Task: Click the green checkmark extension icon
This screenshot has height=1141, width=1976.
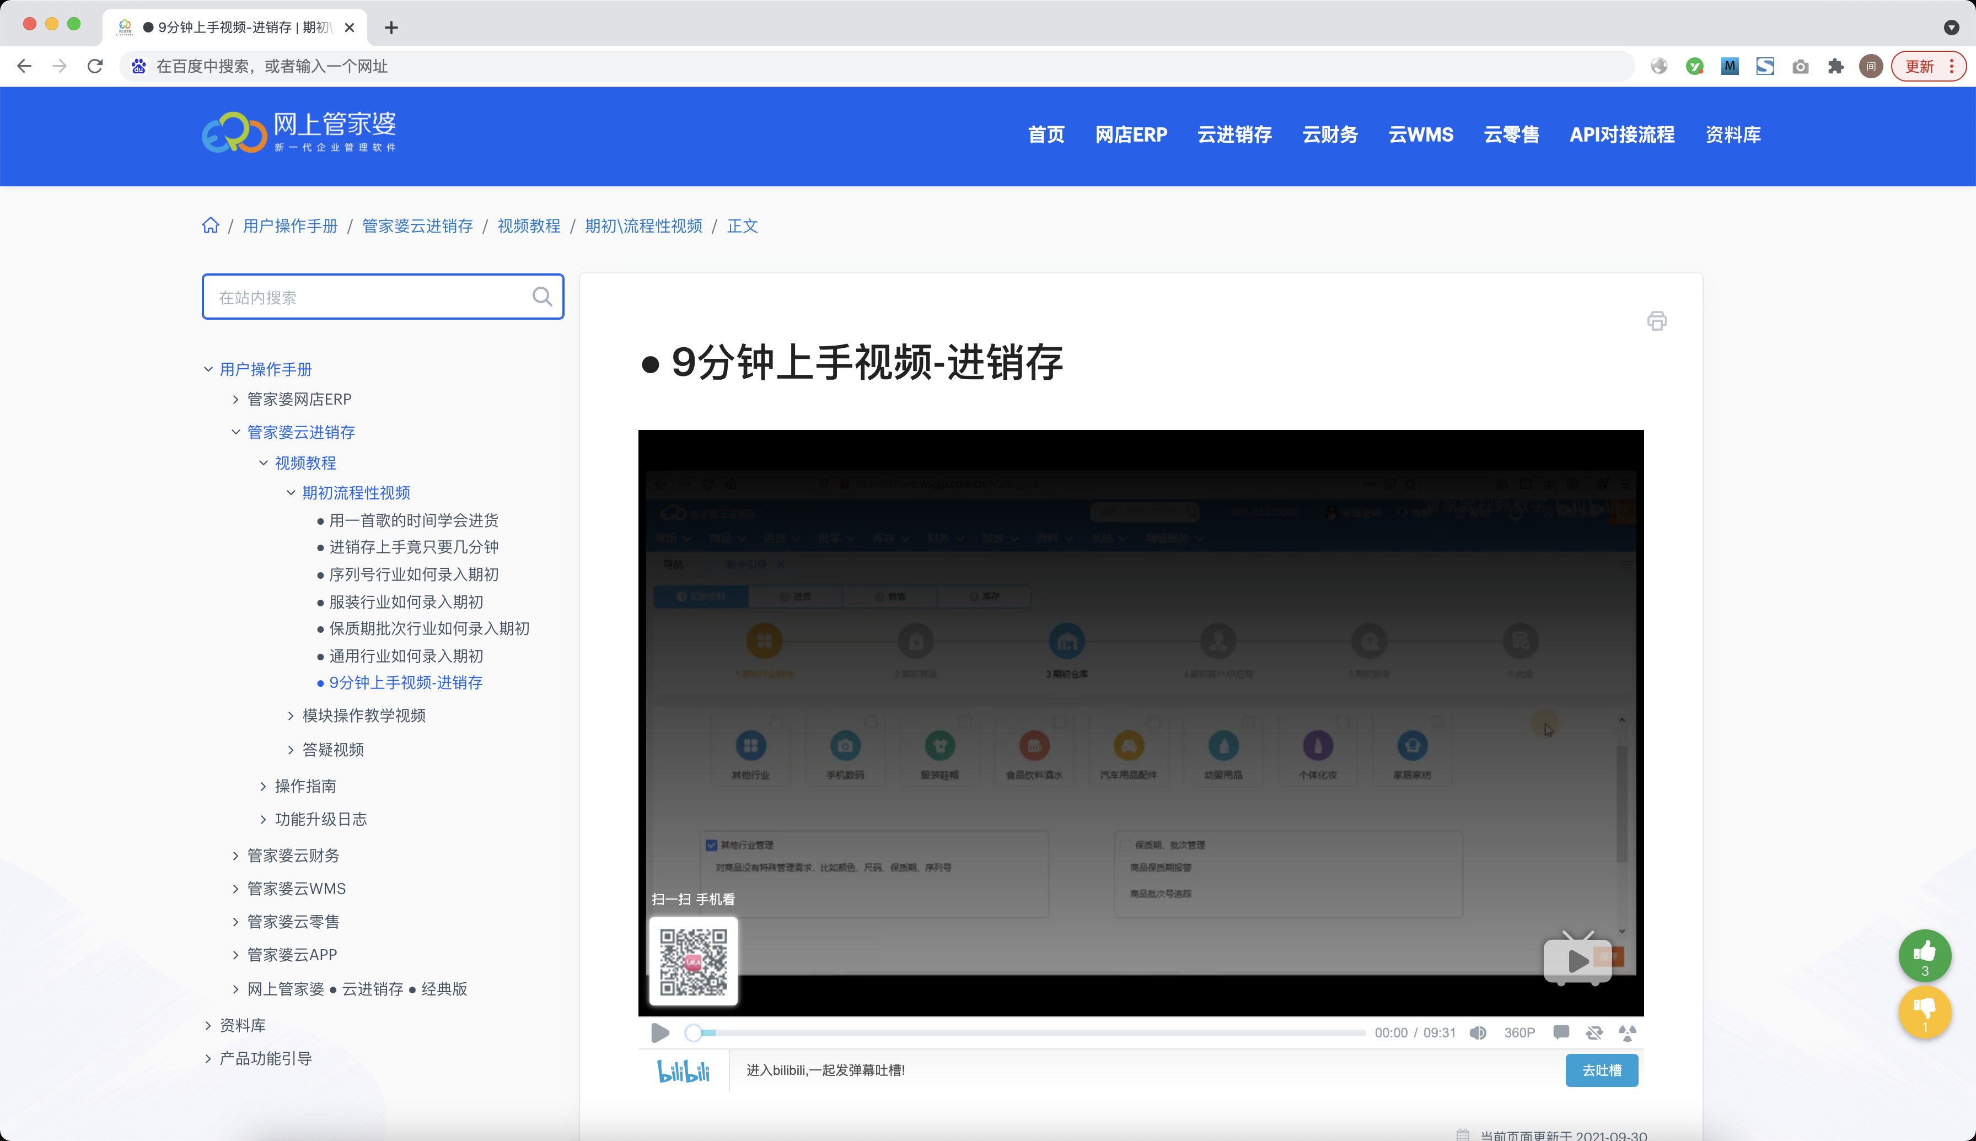Action: [x=1694, y=66]
